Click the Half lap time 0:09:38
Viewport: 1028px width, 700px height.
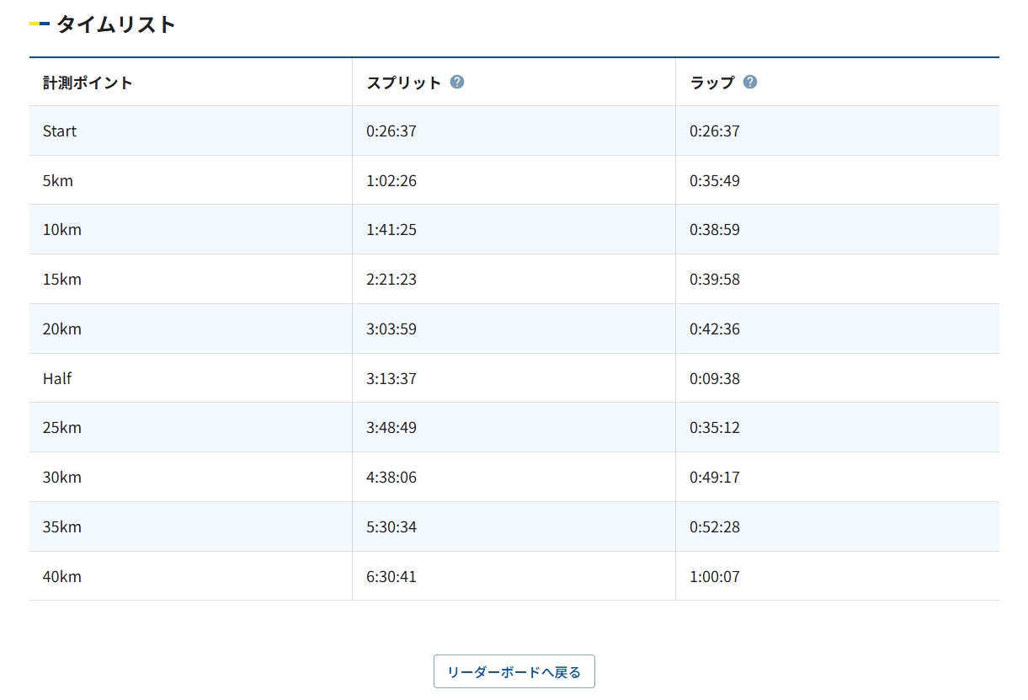pos(715,379)
